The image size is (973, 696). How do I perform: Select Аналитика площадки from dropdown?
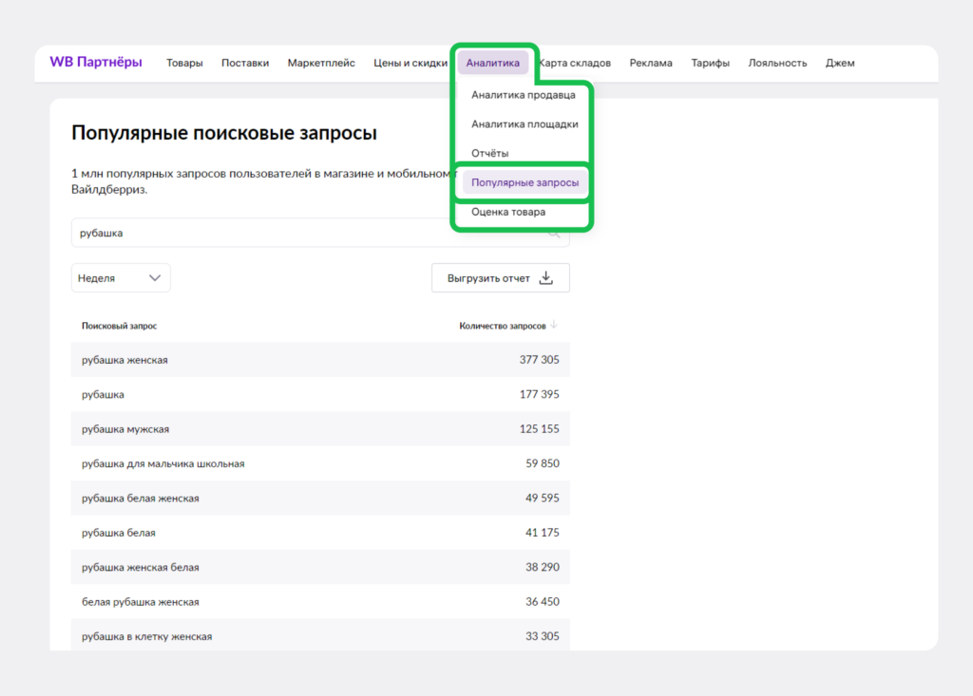click(525, 124)
